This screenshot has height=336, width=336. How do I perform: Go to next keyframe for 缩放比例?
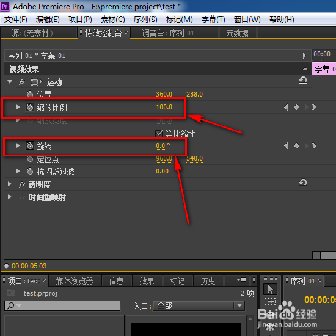pyautogui.click(x=307, y=107)
